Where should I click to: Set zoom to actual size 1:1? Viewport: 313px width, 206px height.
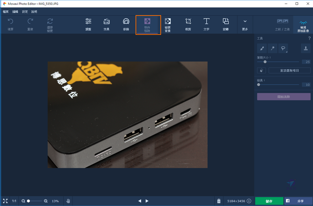(14, 201)
